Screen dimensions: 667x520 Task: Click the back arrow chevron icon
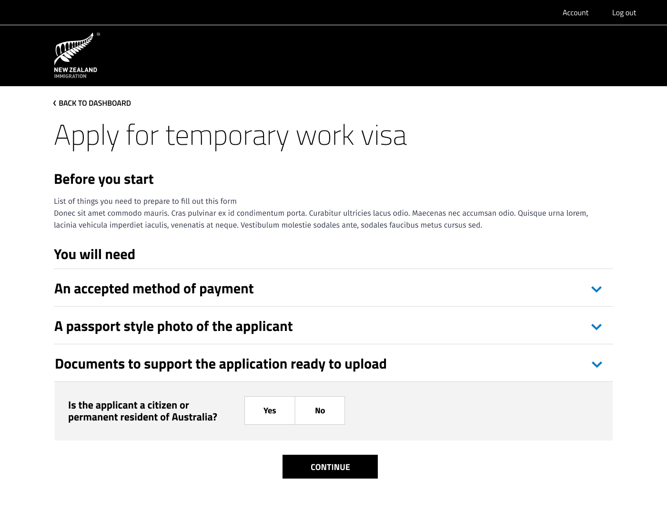pyautogui.click(x=55, y=103)
